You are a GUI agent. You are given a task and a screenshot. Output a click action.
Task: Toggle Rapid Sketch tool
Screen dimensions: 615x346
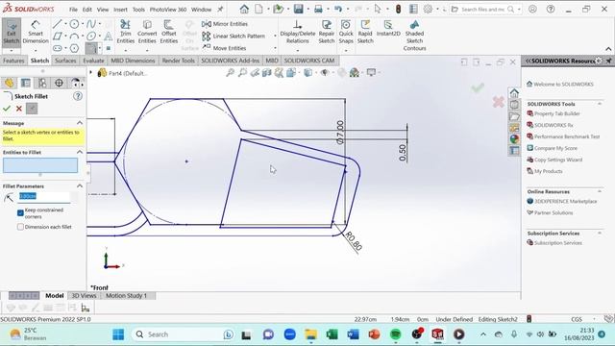tap(365, 33)
